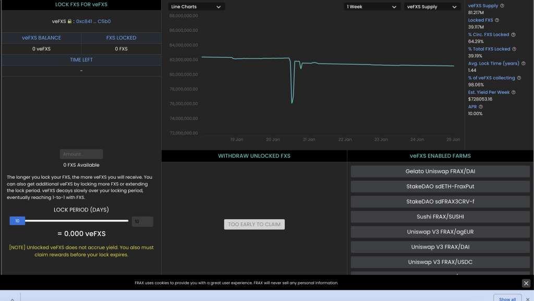The width and height of the screenshot is (534, 301).
Task: Click the 82,000,000.00 axis label
Action: tap(184, 60)
